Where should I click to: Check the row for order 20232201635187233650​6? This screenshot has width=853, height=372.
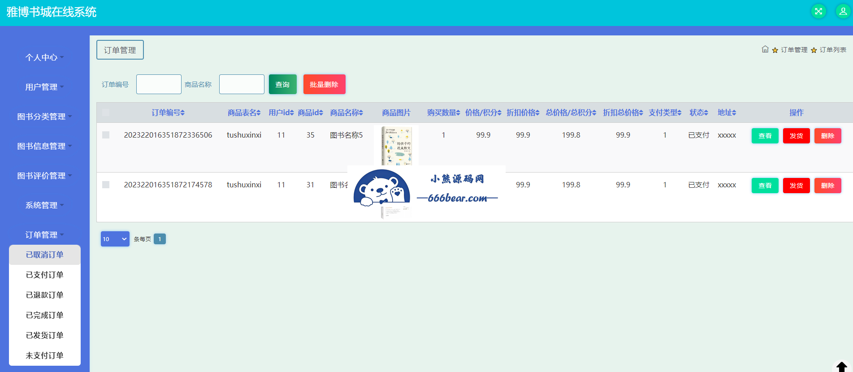click(106, 135)
